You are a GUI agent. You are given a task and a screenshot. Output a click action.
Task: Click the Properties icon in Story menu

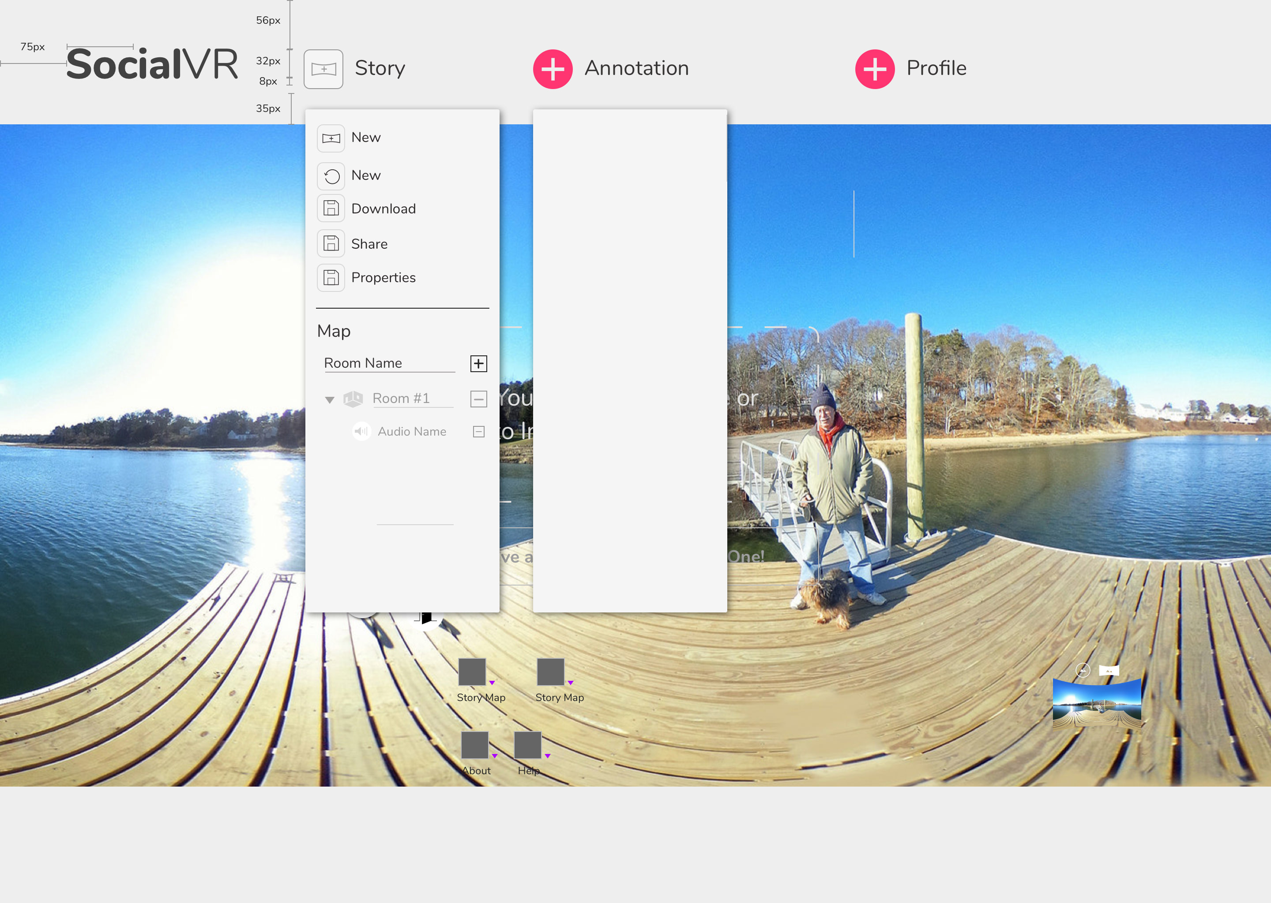click(331, 277)
